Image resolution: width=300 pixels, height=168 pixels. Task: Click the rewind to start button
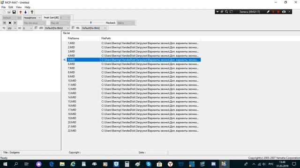[4, 23]
